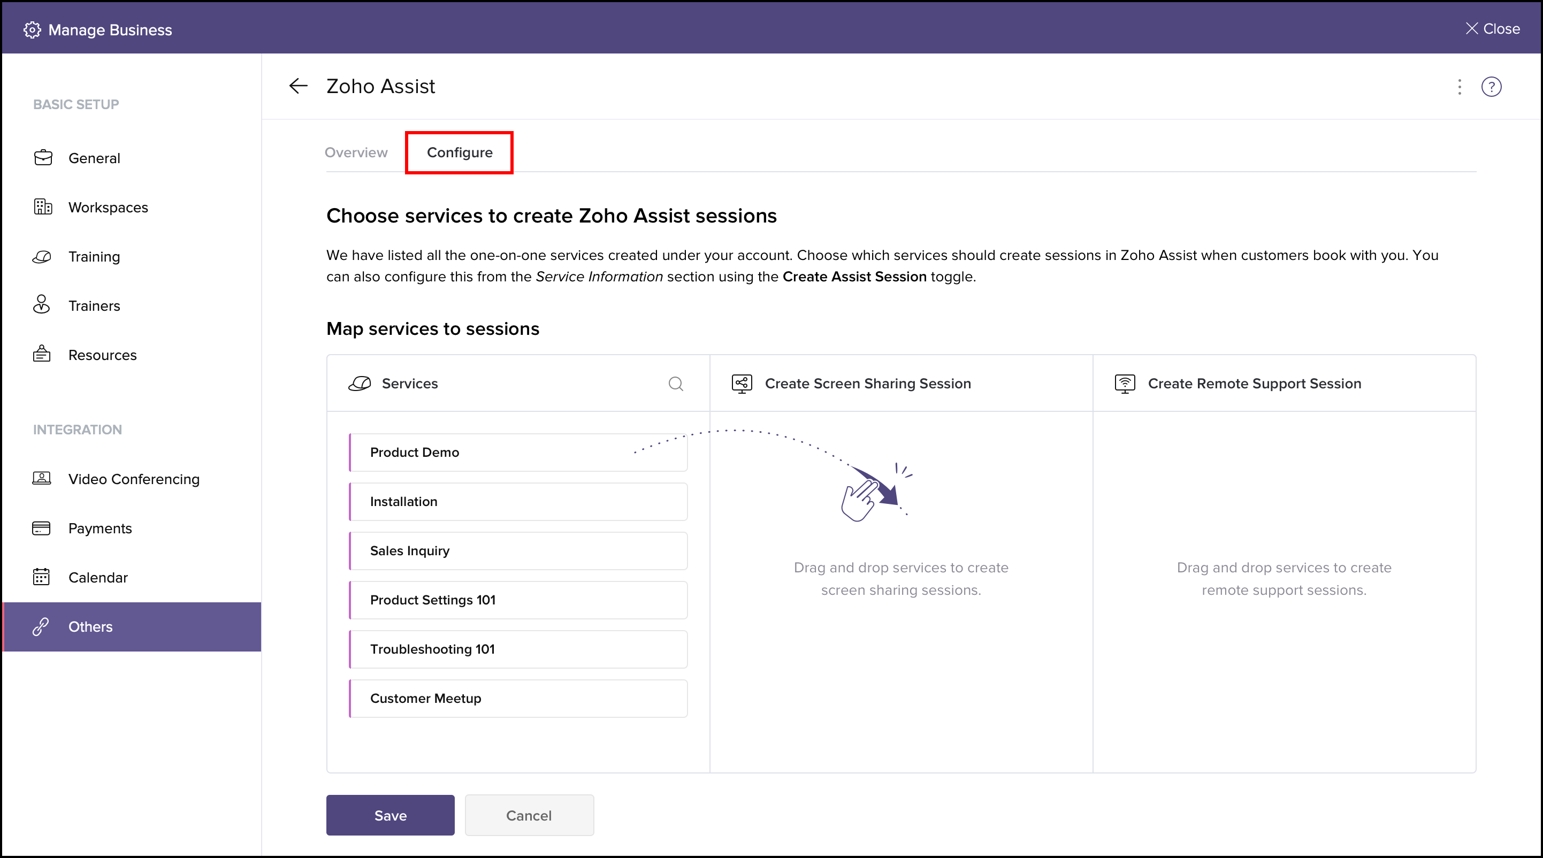Viewport: 1543px width, 858px height.
Task: Select the Configure tab
Action: (x=460, y=152)
